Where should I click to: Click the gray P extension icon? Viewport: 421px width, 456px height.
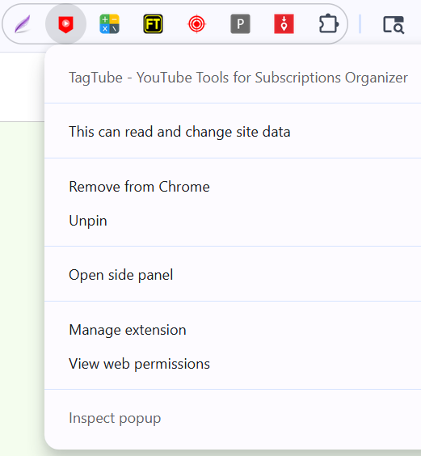(240, 23)
